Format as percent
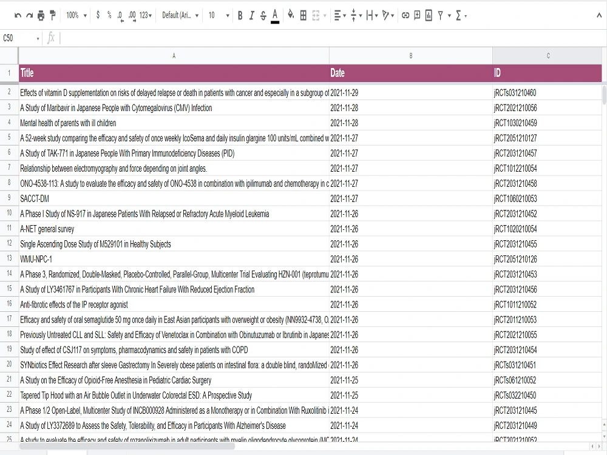This screenshot has height=455, width=607. click(109, 16)
